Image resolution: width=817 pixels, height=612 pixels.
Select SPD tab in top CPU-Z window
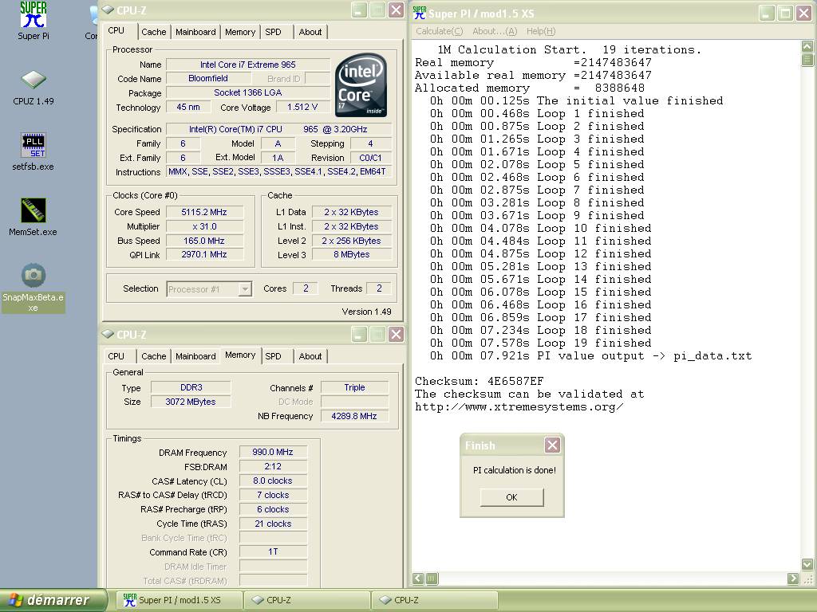[273, 32]
